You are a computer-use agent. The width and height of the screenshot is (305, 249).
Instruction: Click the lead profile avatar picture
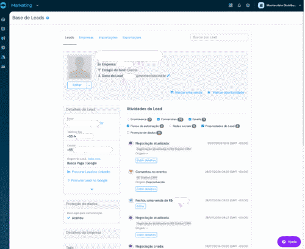[79, 67]
